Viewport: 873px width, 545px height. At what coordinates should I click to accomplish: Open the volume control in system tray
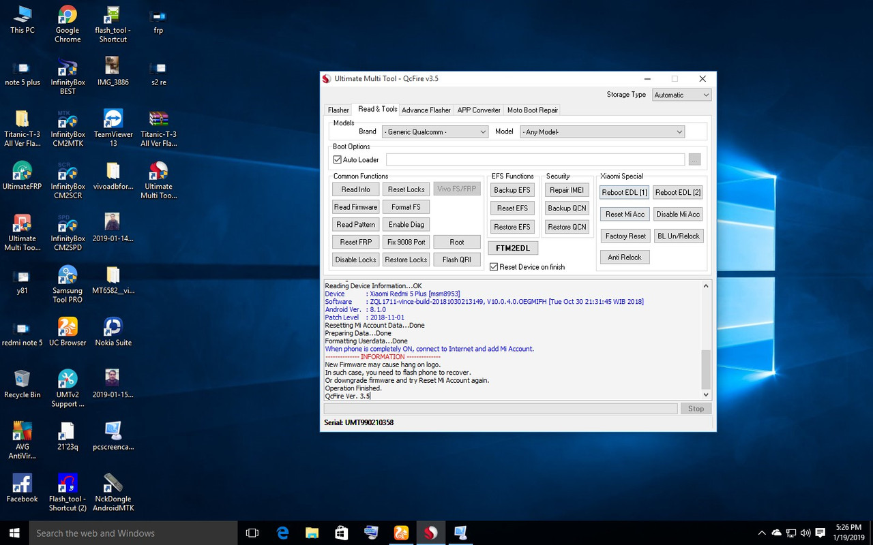coord(805,533)
